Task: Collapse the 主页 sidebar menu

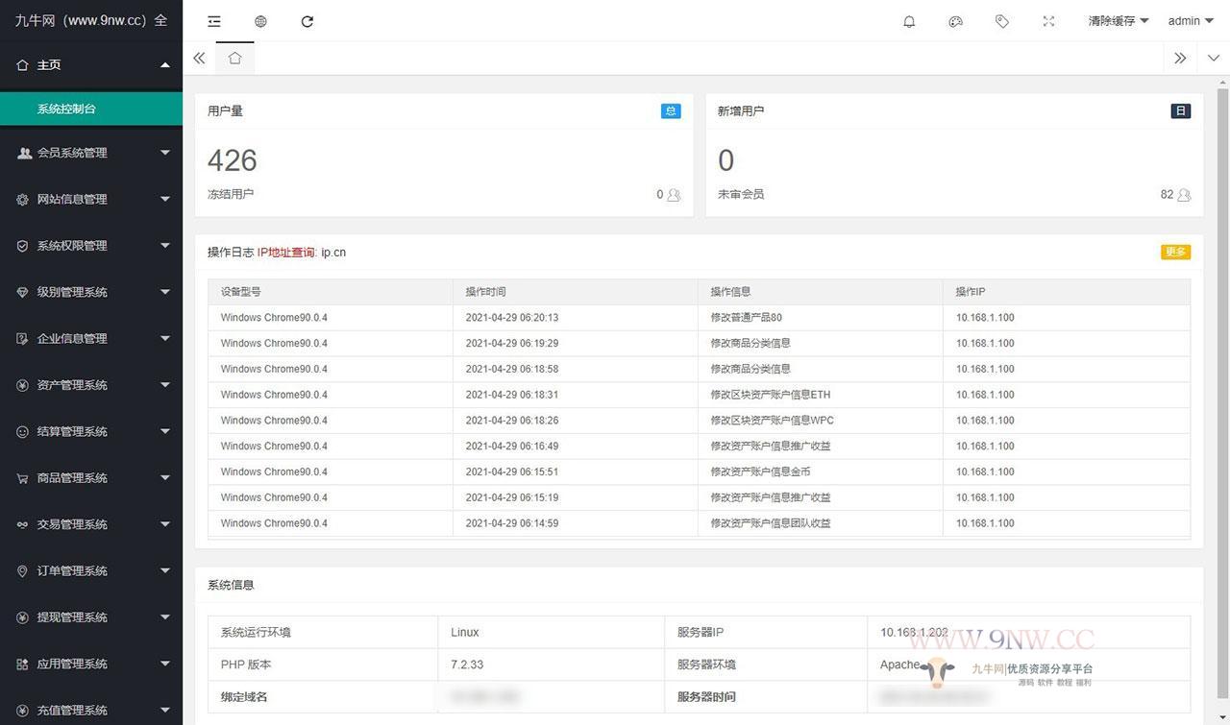Action: click(x=91, y=64)
